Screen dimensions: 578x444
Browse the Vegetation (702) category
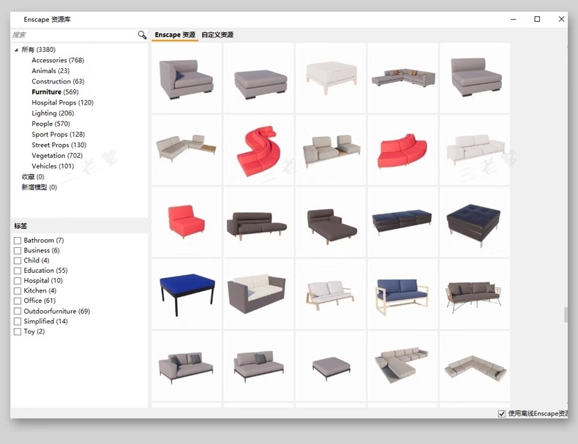pos(57,156)
